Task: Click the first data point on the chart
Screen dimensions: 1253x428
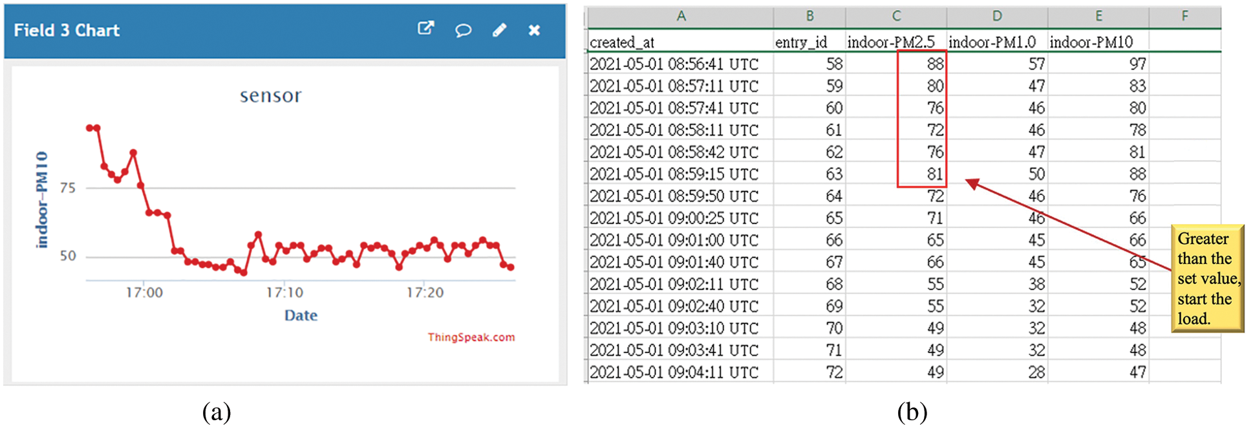Action: tap(90, 128)
